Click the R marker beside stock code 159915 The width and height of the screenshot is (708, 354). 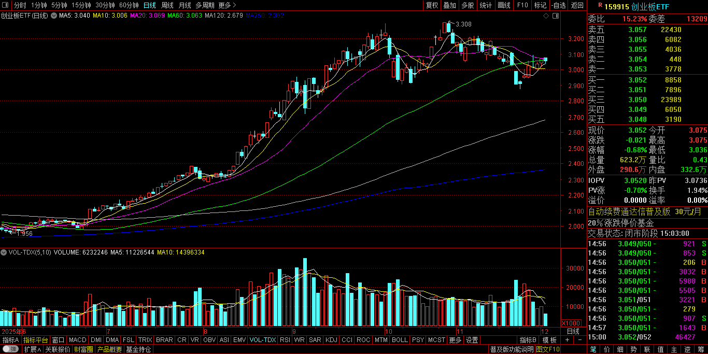pyautogui.click(x=600, y=5)
